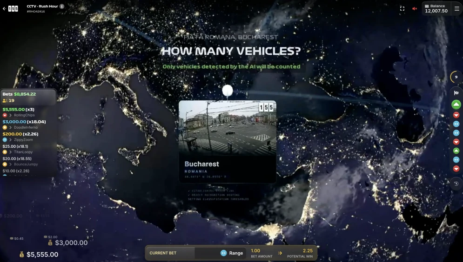Expand the ZippyZoom bet entry chevron
The width and height of the screenshot is (463, 262).
(11, 140)
